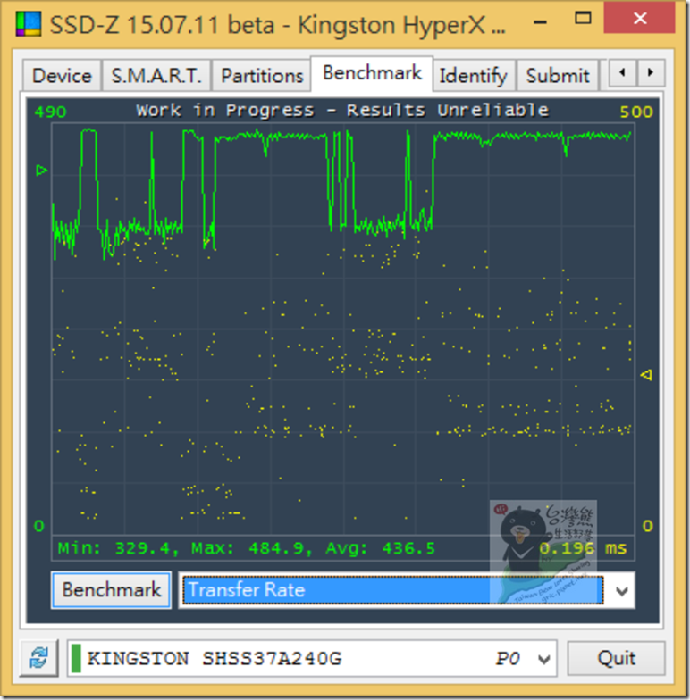The height and width of the screenshot is (700, 690).
Task: Select the Benchmark tab
Action: pyautogui.click(x=372, y=73)
